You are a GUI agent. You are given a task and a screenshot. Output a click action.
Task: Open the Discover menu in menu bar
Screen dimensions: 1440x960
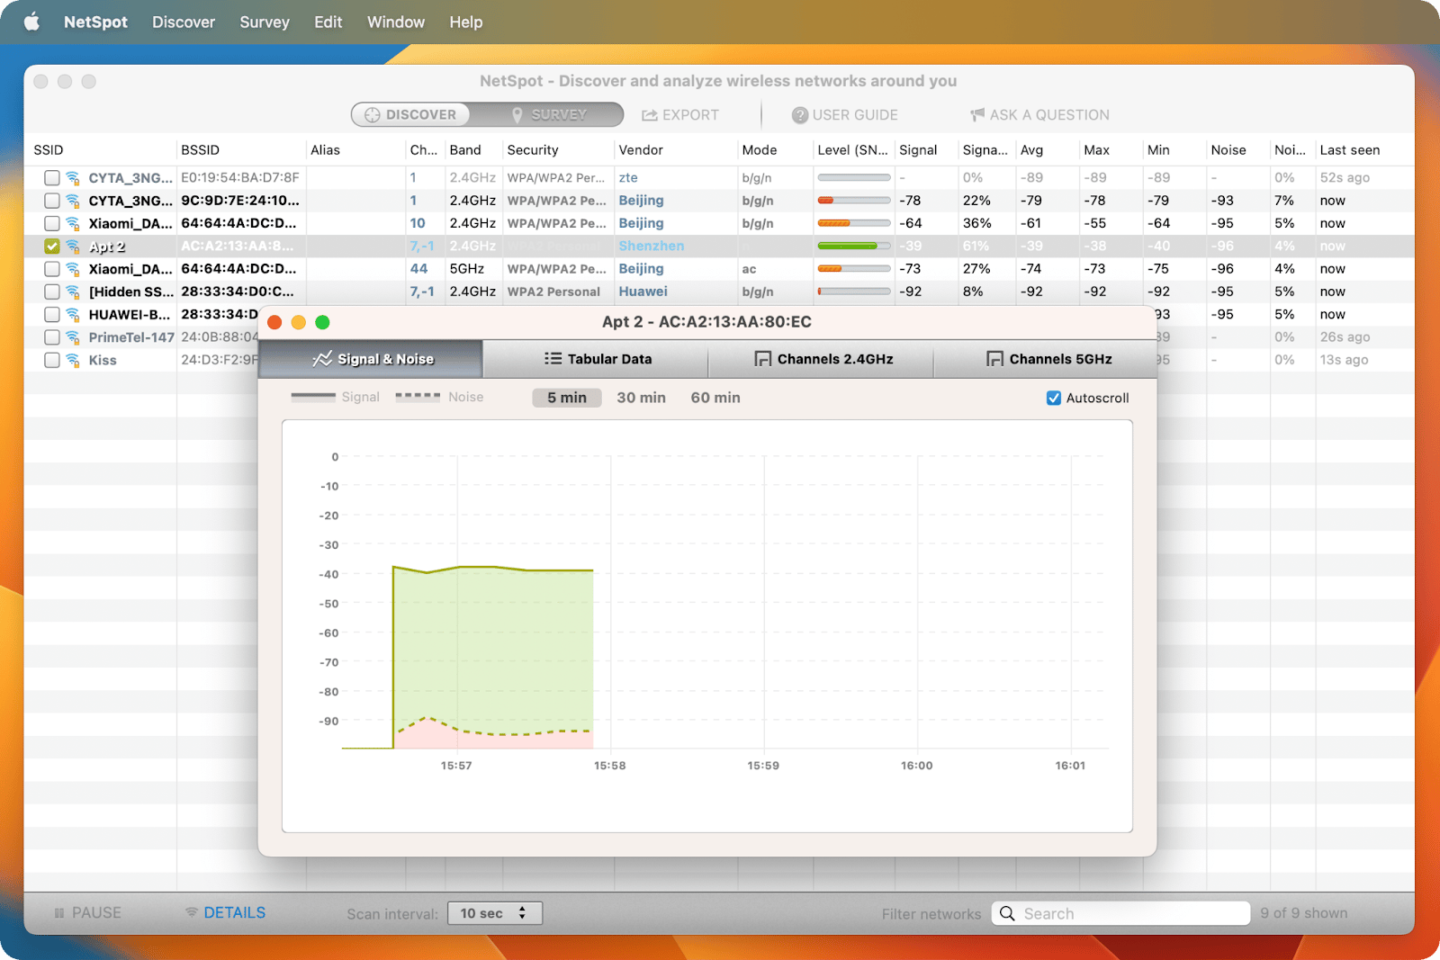(184, 22)
